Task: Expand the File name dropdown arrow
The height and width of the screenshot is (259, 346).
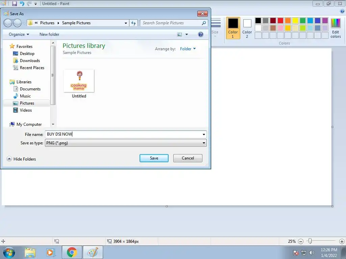Action: 204,134
